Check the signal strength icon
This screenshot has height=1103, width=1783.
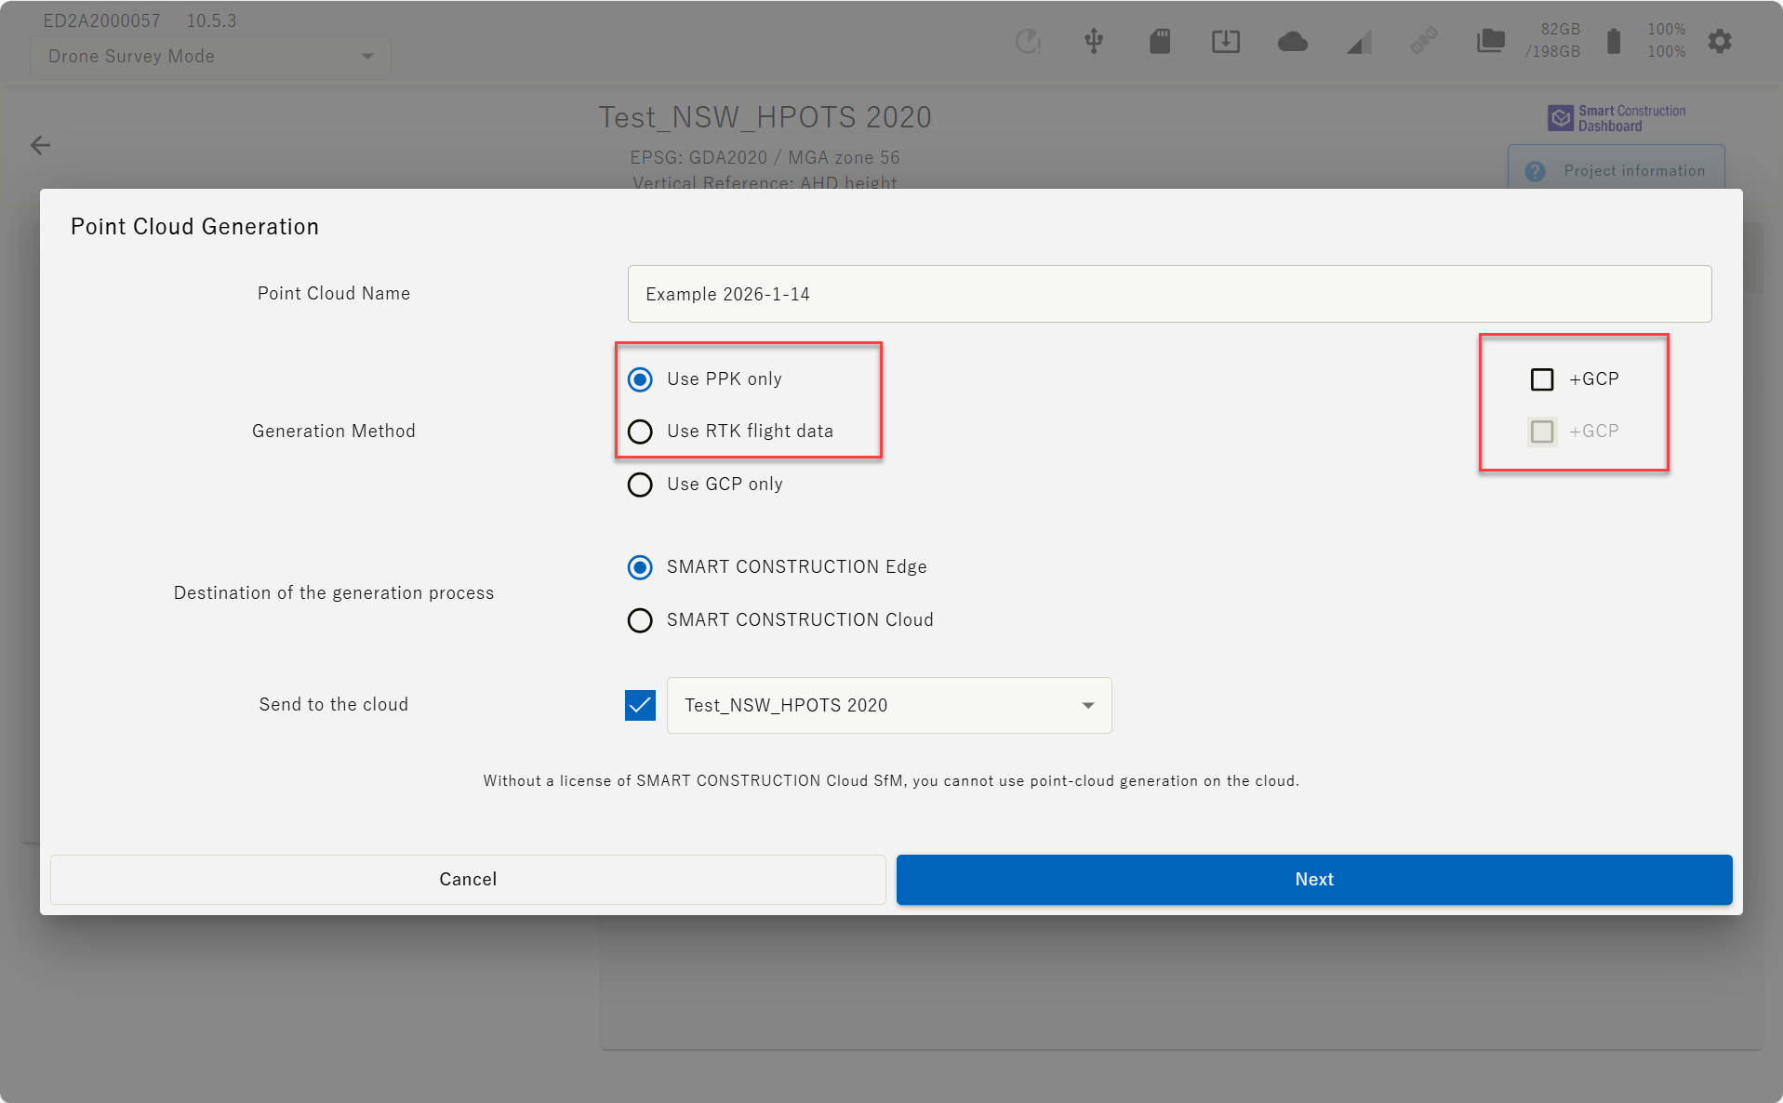tap(1359, 42)
